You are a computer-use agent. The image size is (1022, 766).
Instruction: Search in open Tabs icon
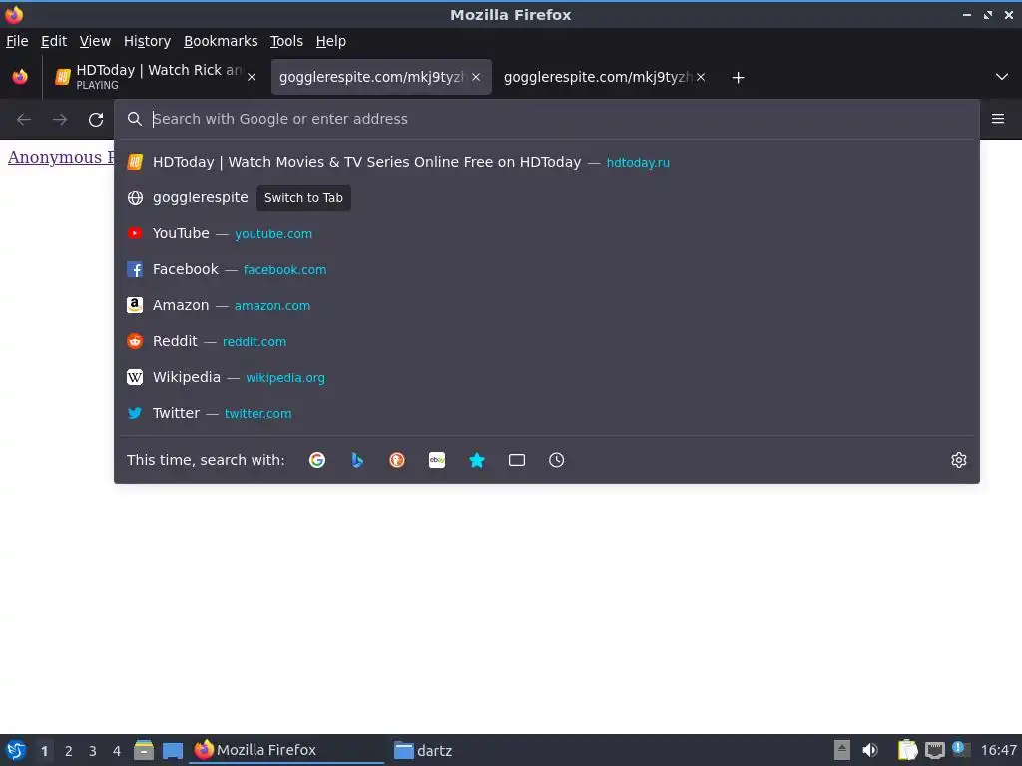point(517,460)
